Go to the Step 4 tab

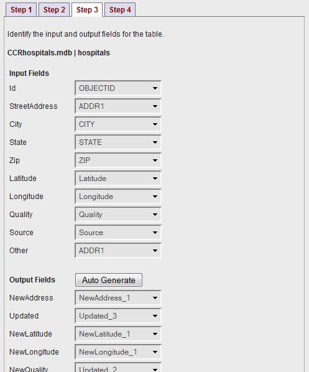[x=120, y=10]
